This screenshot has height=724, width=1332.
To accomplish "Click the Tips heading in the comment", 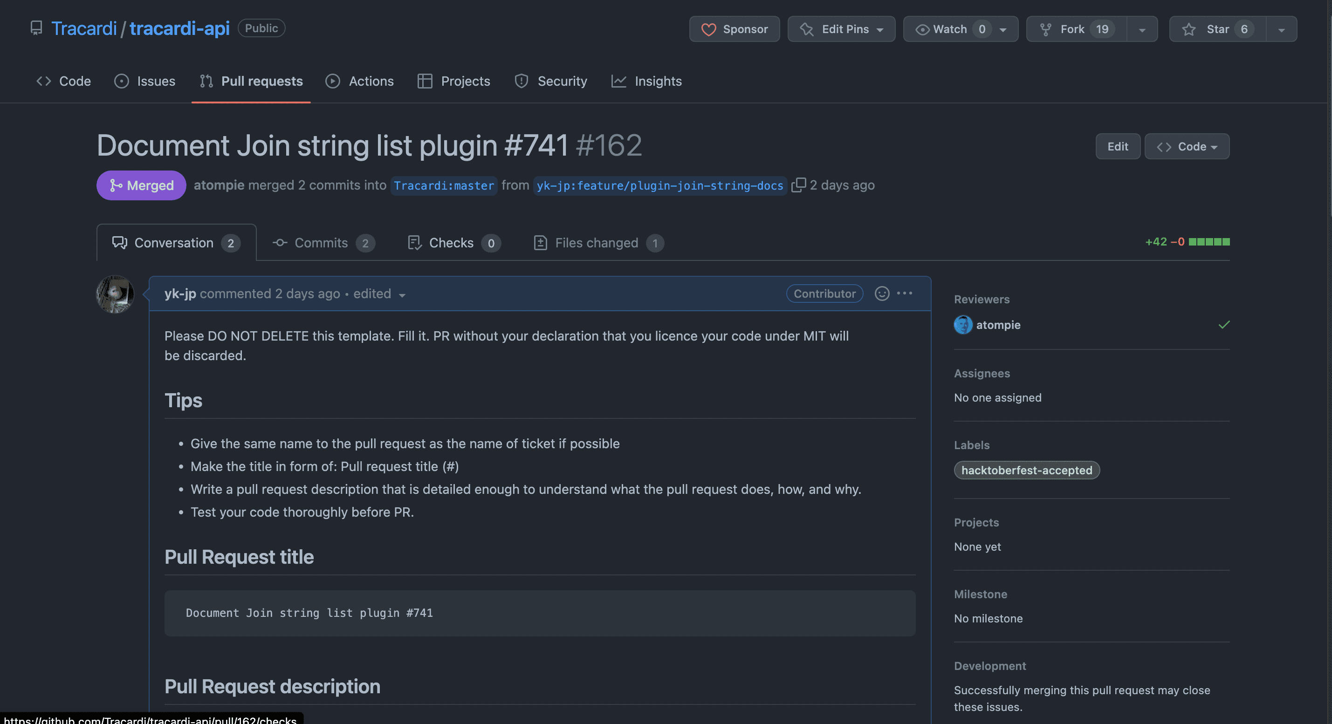I will click(x=183, y=401).
